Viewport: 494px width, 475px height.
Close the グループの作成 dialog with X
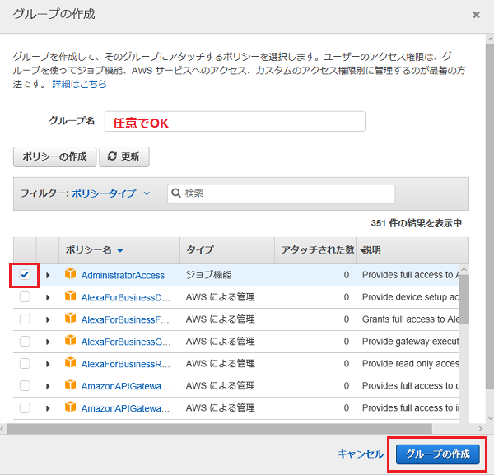pos(477,15)
